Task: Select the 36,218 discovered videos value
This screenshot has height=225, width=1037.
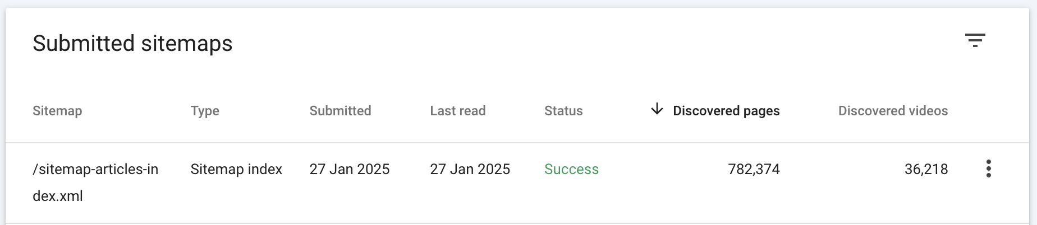Action: pos(926,169)
